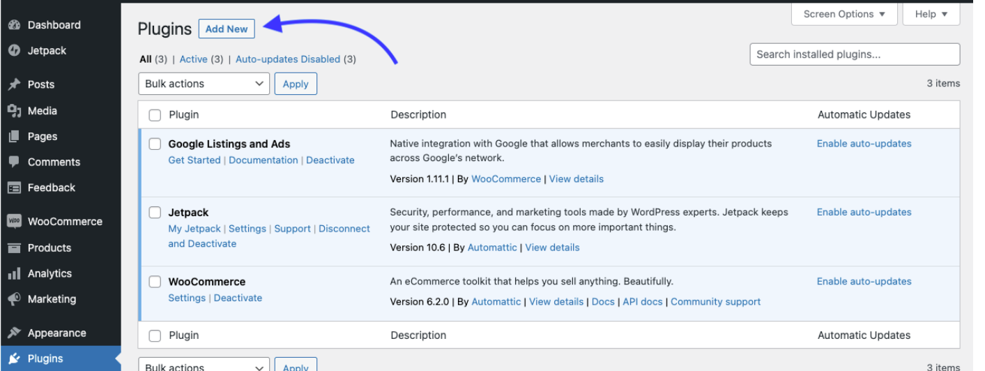Open the Automattic author link for Jetpack
The width and height of the screenshot is (985, 371).
click(x=492, y=247)
